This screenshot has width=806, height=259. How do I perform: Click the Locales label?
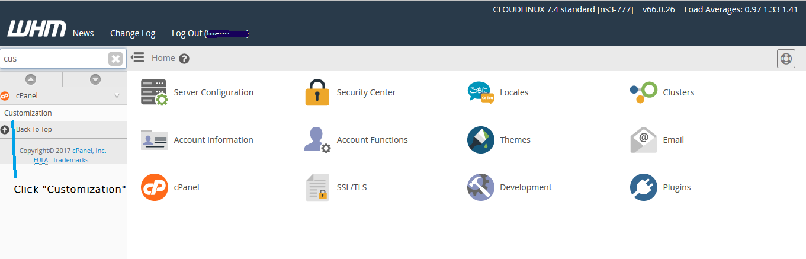click(514, 92)
